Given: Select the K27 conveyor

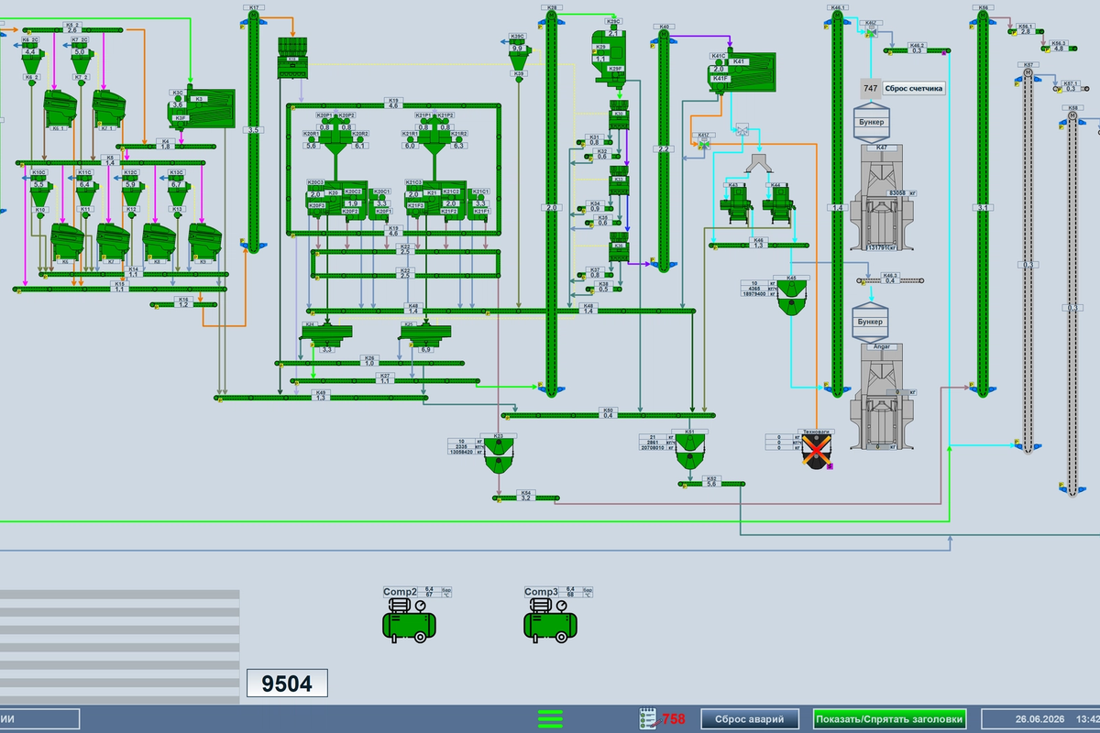Looking at the screenshot, I should pos(385,380).
